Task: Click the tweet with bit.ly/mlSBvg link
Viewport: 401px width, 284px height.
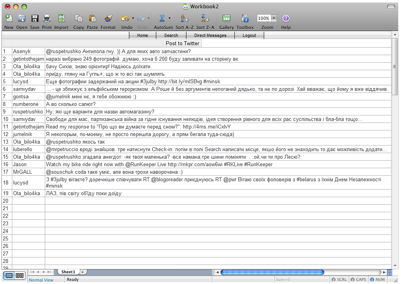Action: pyautogui.click(x=218, y=82)
